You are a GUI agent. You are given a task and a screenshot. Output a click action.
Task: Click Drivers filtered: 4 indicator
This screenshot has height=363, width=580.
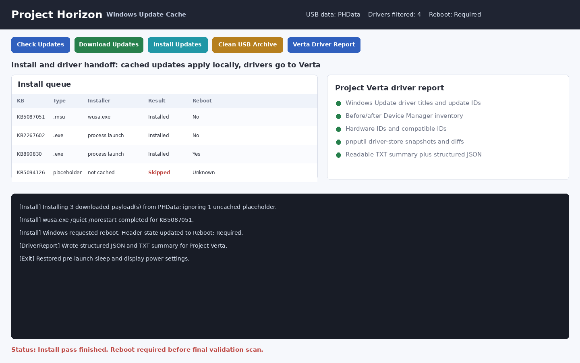pos(394,15)
